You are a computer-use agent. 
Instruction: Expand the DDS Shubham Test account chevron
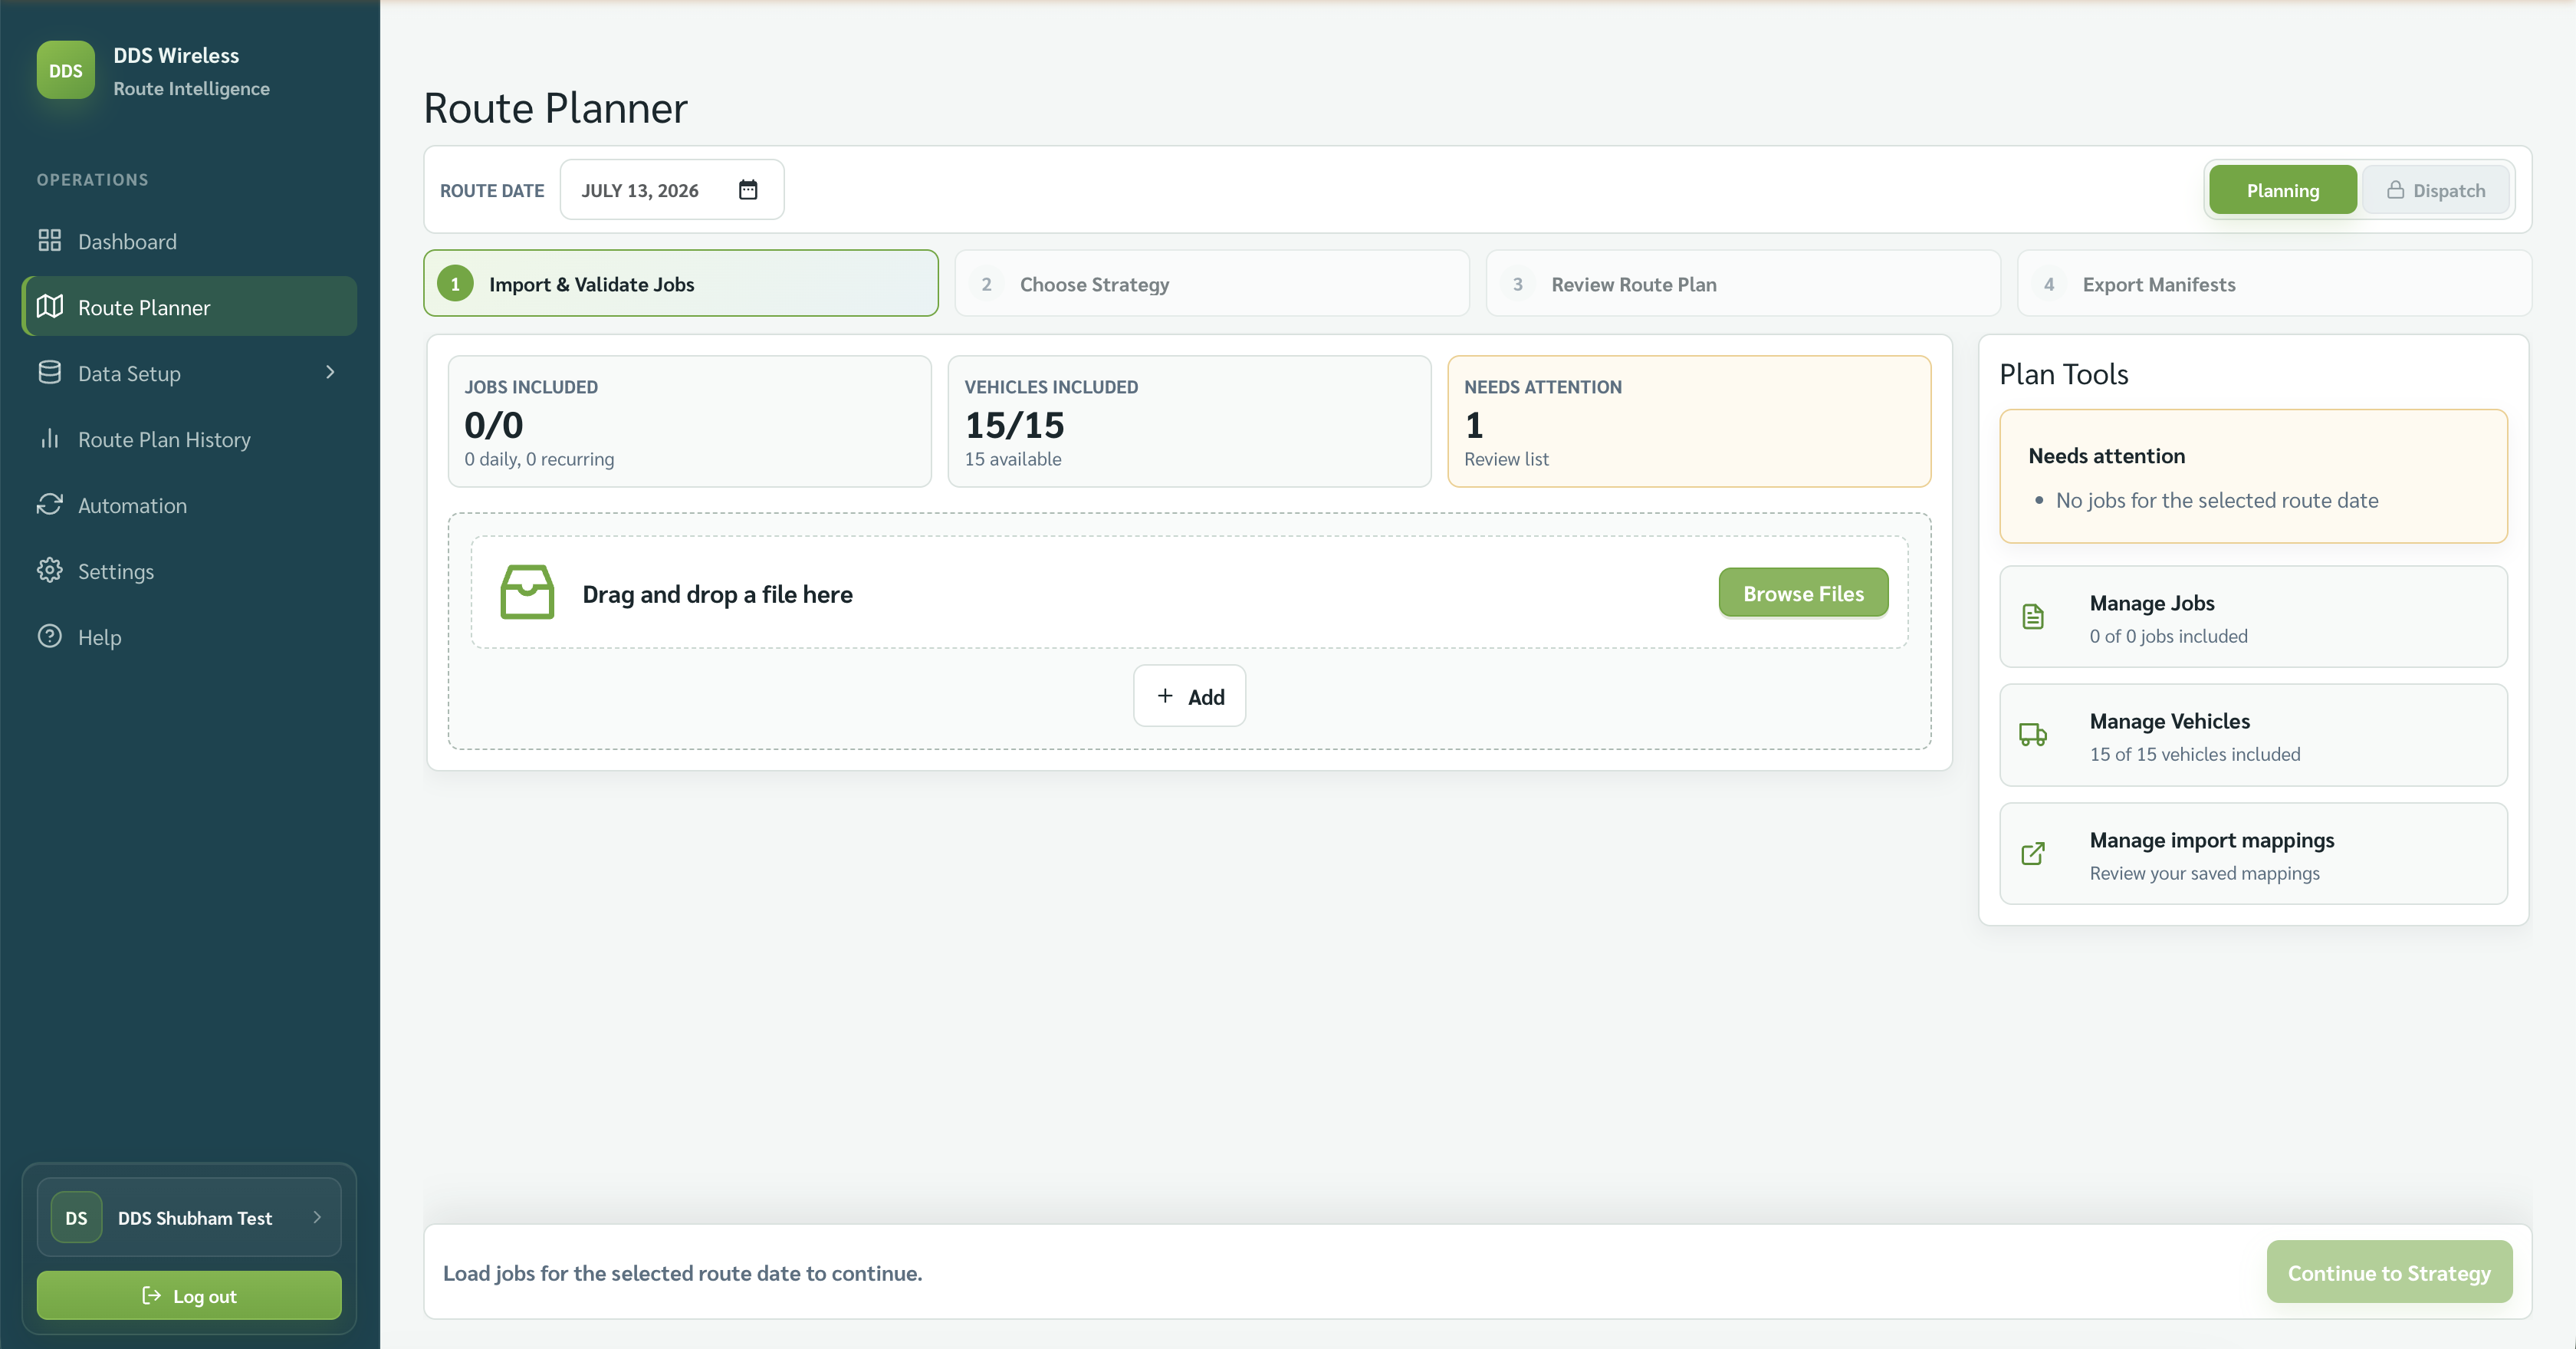[317, 1217]
